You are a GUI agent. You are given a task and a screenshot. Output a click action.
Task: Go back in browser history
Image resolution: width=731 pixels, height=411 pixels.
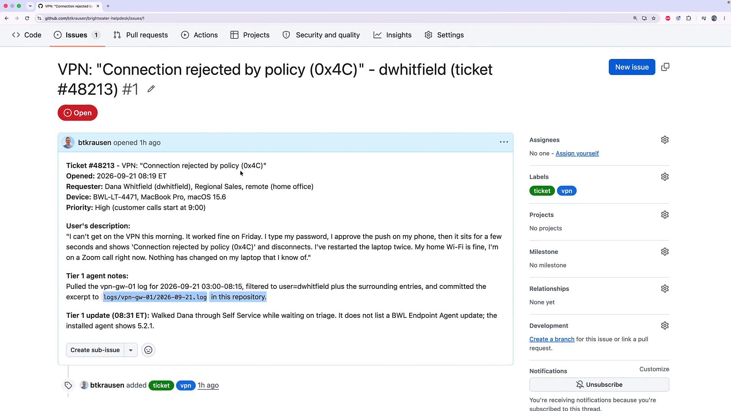pyautogui.click(x=6, y=18)
